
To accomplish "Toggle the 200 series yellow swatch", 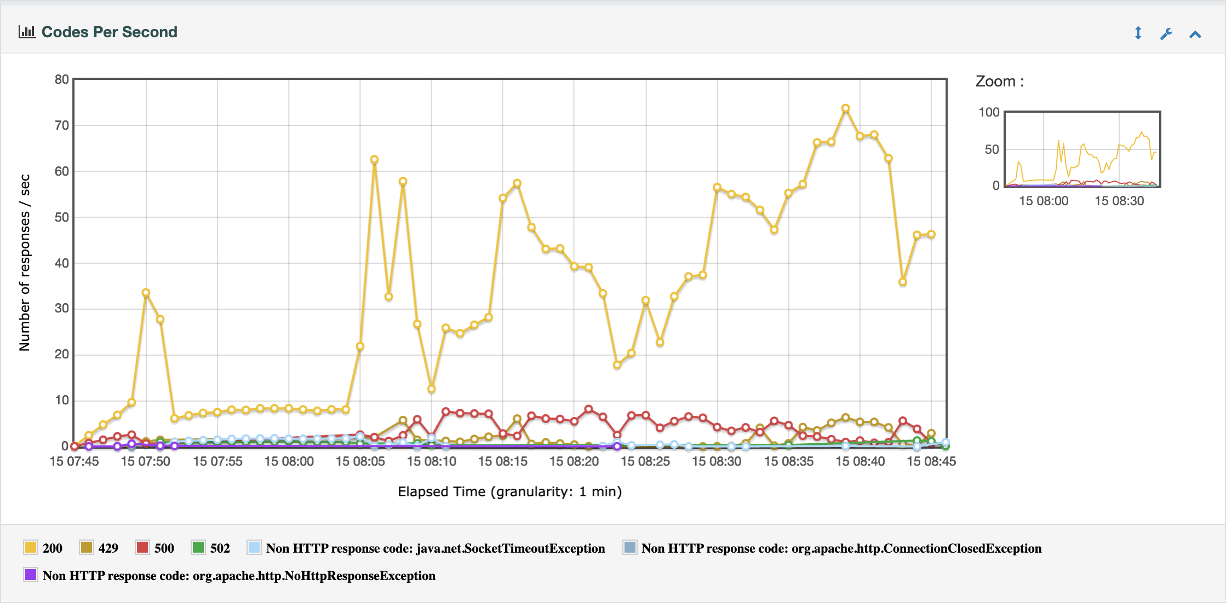I will pyautogui.click(x=31, y=547).
